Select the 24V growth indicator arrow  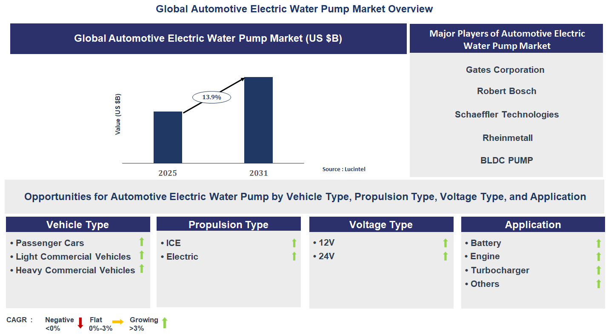coord(445,255)
